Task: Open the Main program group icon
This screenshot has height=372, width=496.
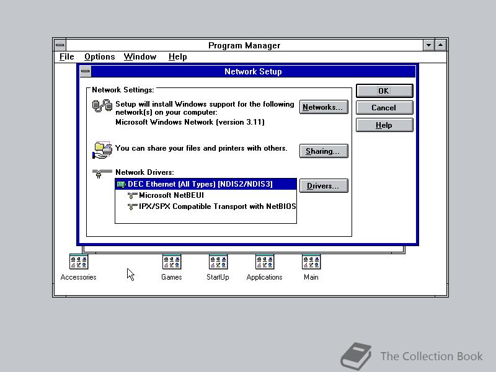Action: tap(311, 262)
